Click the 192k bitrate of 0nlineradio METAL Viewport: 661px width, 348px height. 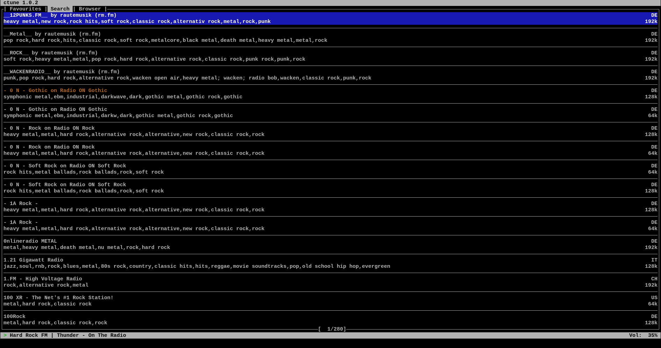651,248
